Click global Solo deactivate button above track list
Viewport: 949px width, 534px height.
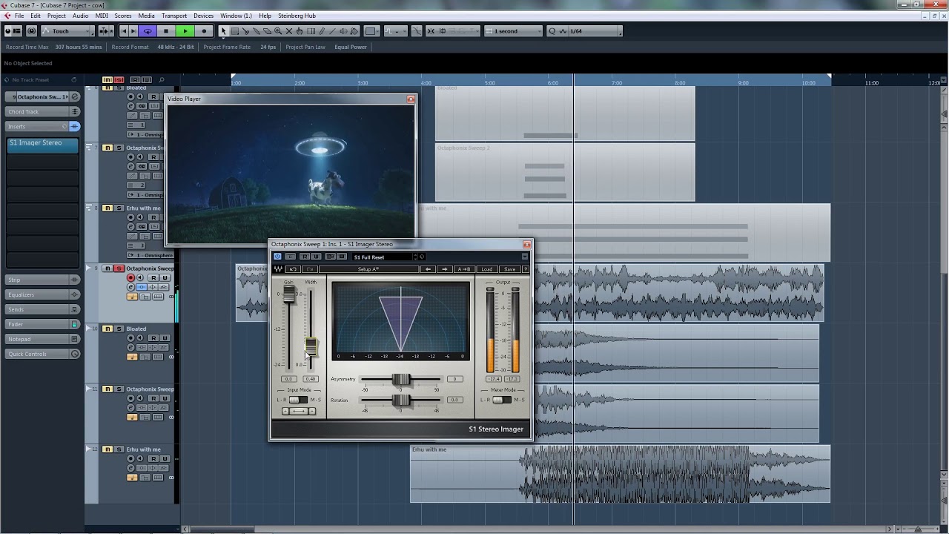pyautogui.click(x=118, y=80)
